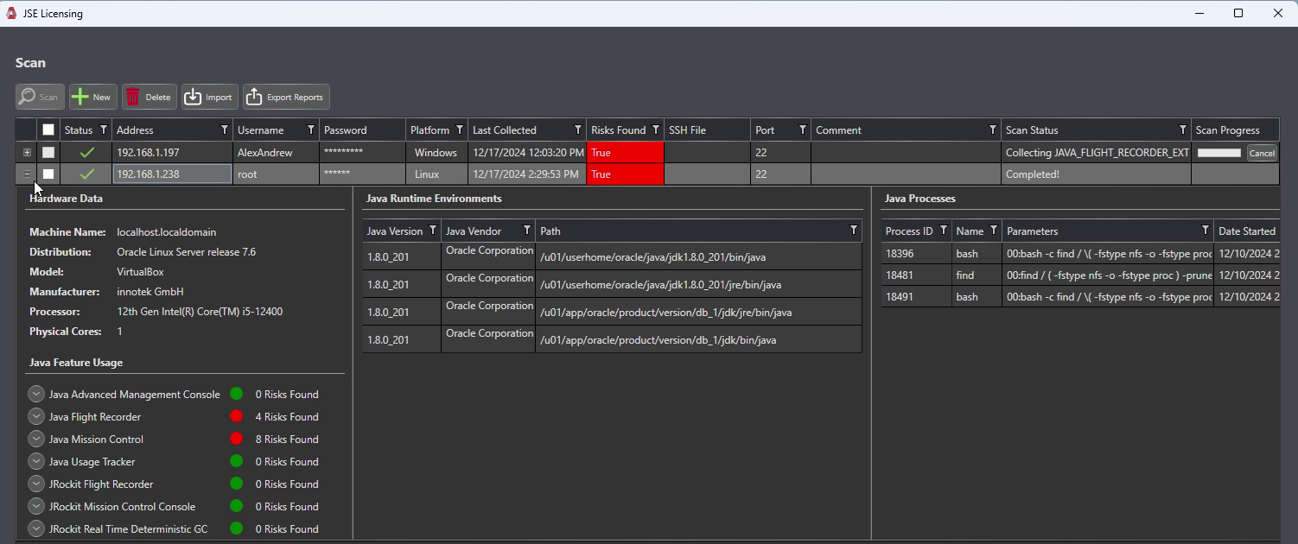
Task: Open filter for Platform column
Action: pyautogui.click(x=460, y=130)
